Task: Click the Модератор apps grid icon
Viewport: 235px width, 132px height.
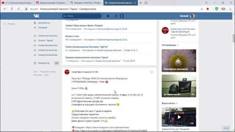Action: 35,63
